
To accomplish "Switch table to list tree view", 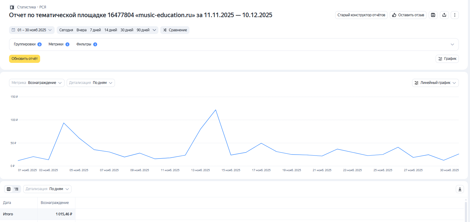I will point(16,189).
